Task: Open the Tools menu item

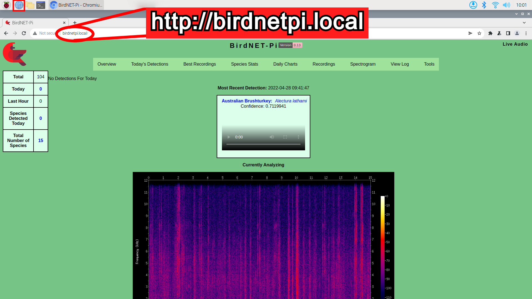Action: tap(429, 64)
